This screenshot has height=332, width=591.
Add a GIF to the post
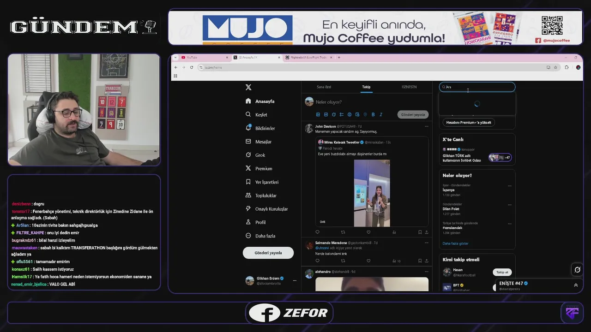pyautogui.click(x=326, y=114)
